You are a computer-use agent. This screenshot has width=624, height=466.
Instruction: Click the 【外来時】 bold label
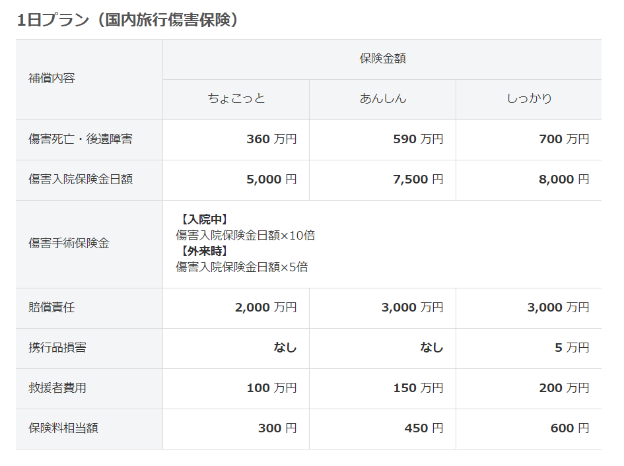click(204, 251)
